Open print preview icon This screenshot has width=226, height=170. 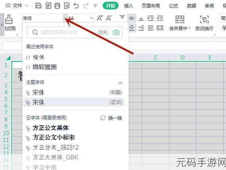[67, 6]
